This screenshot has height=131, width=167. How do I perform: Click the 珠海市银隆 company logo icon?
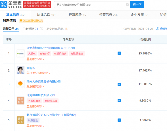(x=21, y=53)
